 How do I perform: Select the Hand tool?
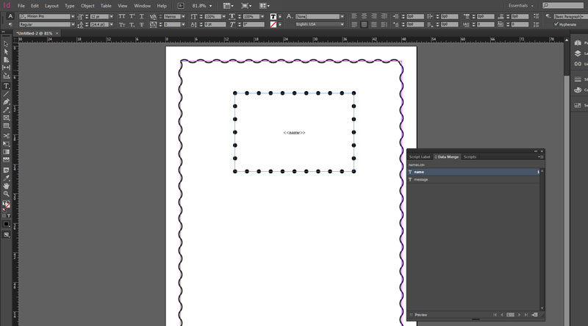[x=6, y=186]
